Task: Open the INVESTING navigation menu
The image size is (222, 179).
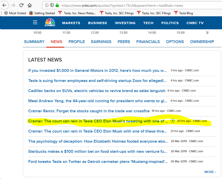Action: click(125, 23)
